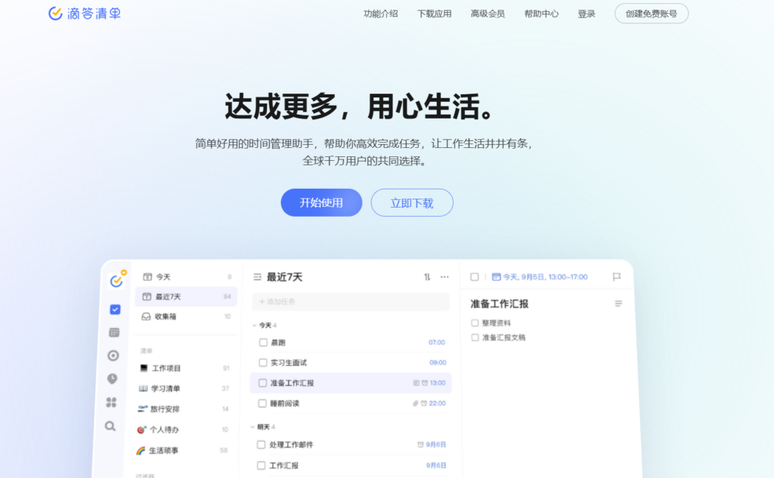Open the 高级会员 menu item
Viewport: 774px width, 478px height.
(x=488, y=14)
